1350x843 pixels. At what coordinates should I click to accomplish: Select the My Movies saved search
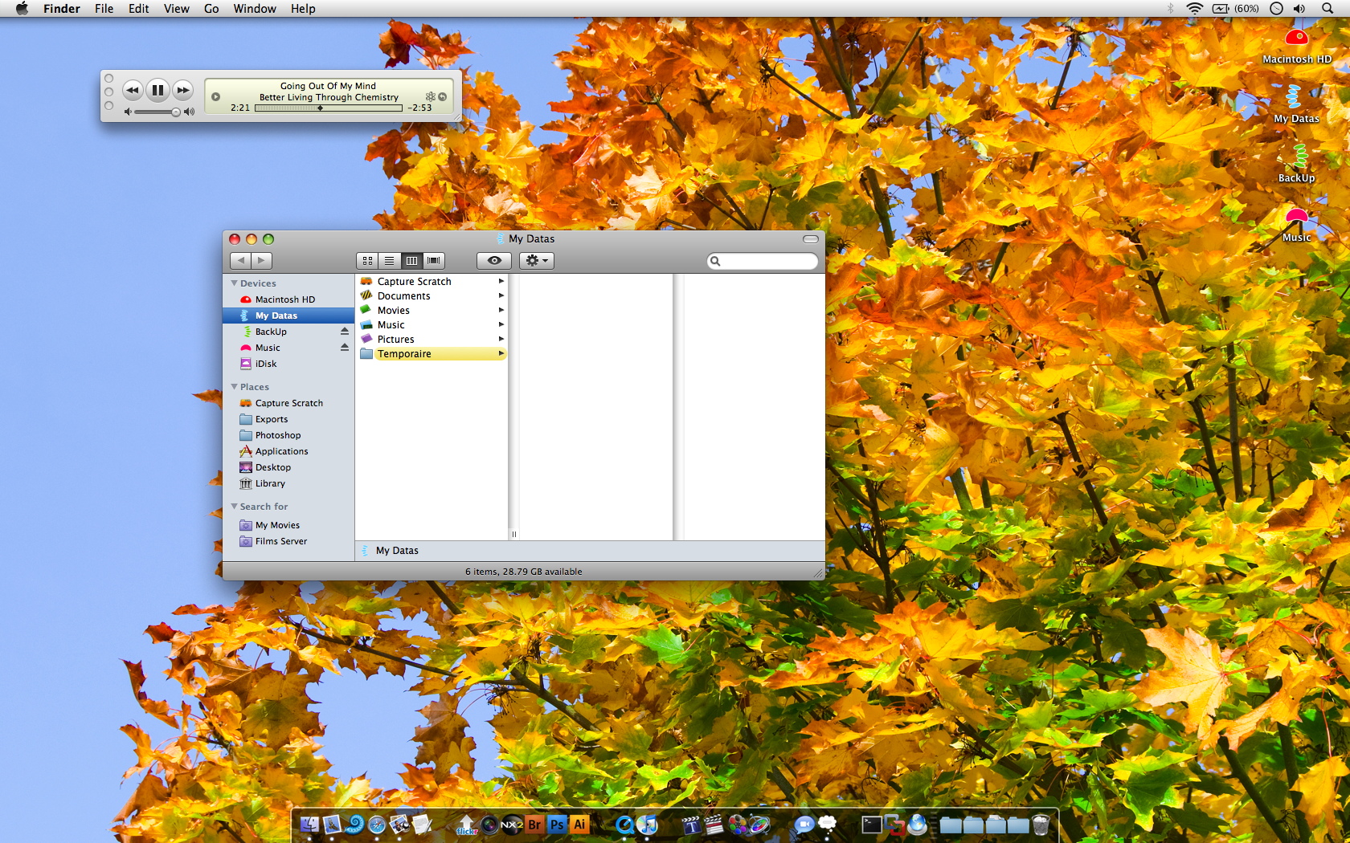[x=288, y=525]
